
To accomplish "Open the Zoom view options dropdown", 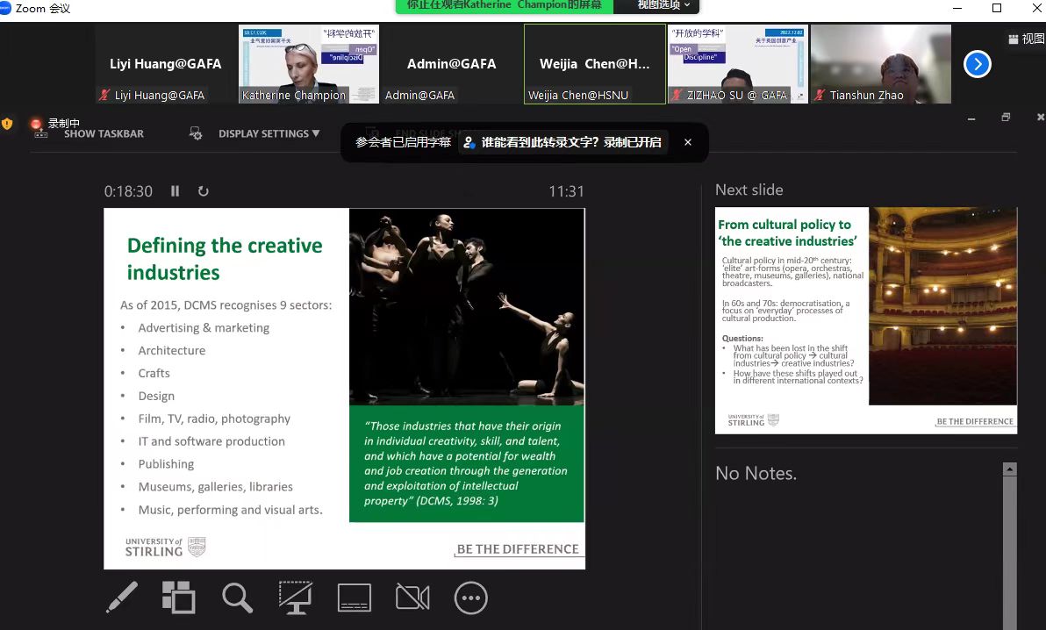I will click(663, 6).
